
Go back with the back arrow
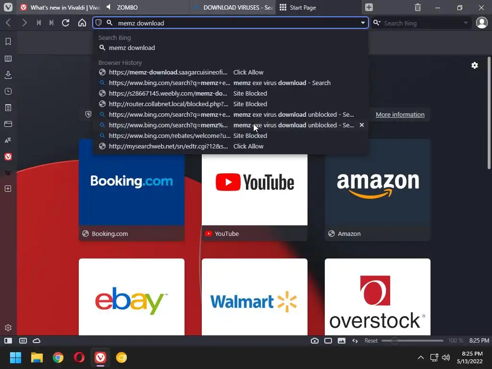pos(9,23)
